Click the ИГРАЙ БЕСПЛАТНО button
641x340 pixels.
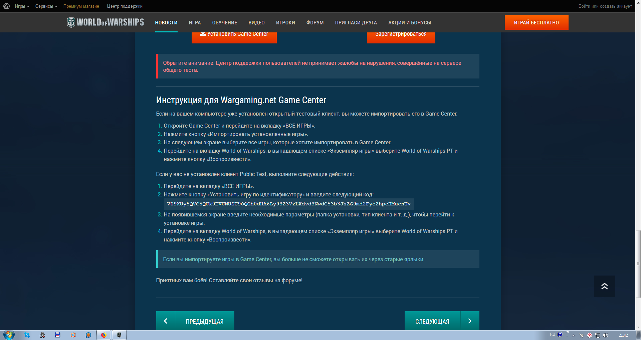tap(537, 22)
